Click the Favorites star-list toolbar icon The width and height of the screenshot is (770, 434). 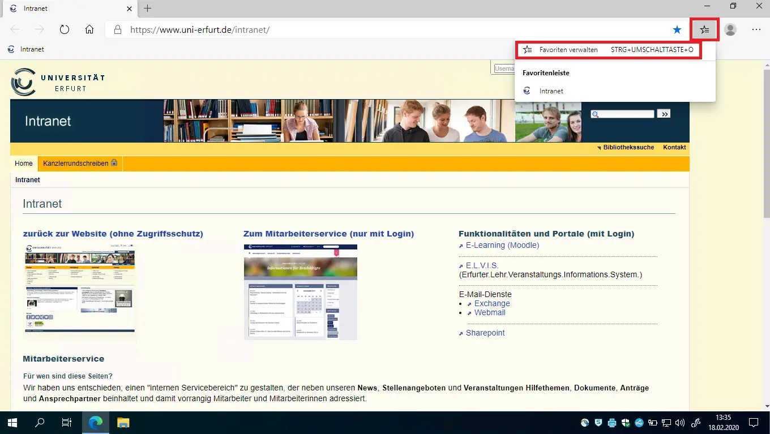[x=704, y=29]
